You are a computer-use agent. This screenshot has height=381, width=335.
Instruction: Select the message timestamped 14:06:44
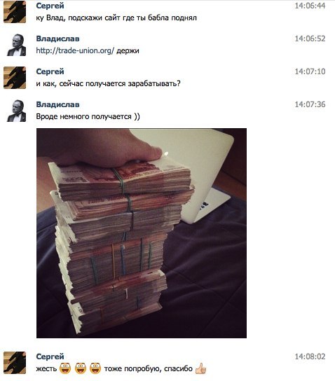coord(116,18)
